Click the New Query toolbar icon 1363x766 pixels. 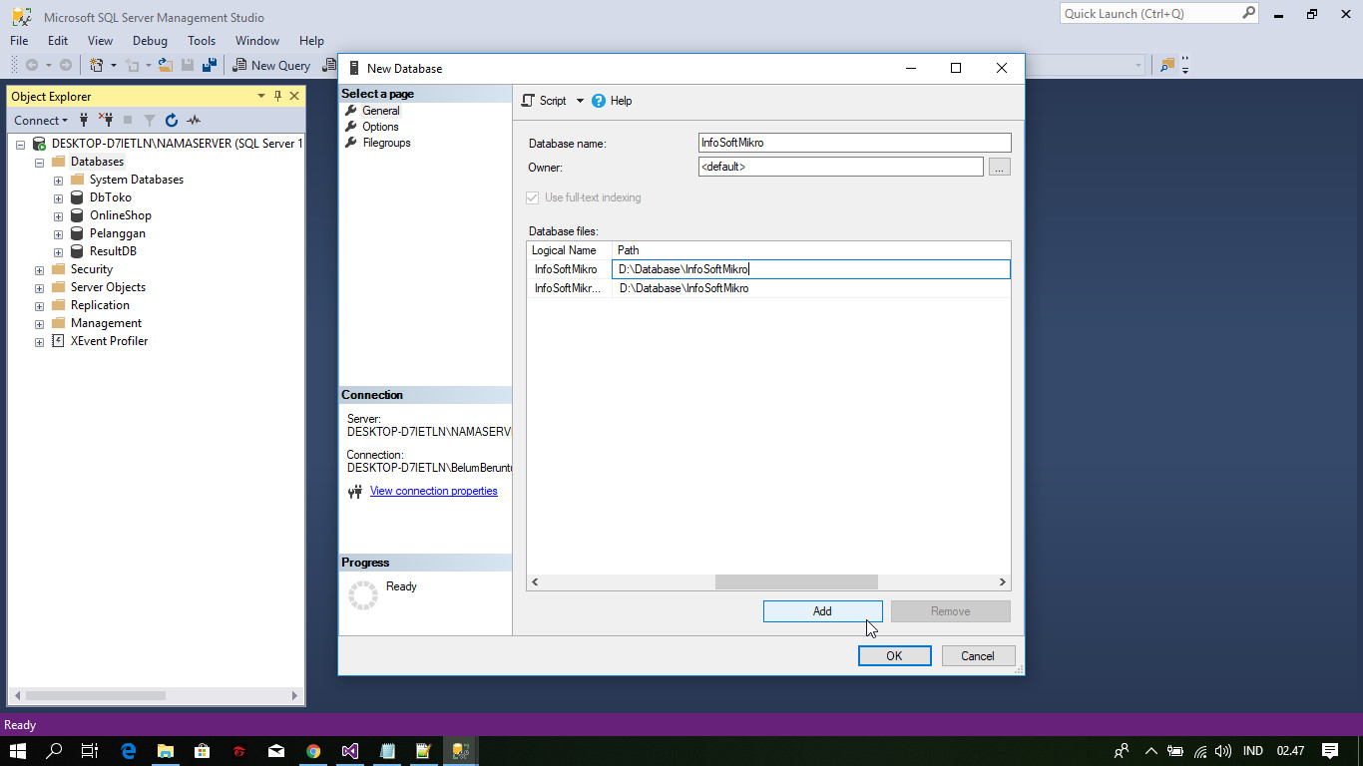[271, 65]
